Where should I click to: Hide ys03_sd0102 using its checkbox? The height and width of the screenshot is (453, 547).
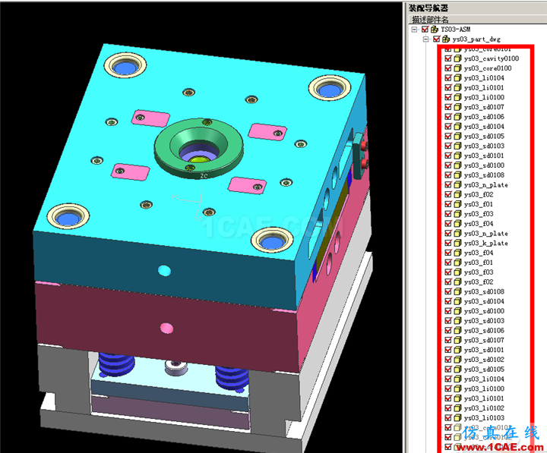pyautogui.click(x=448, y=359)
